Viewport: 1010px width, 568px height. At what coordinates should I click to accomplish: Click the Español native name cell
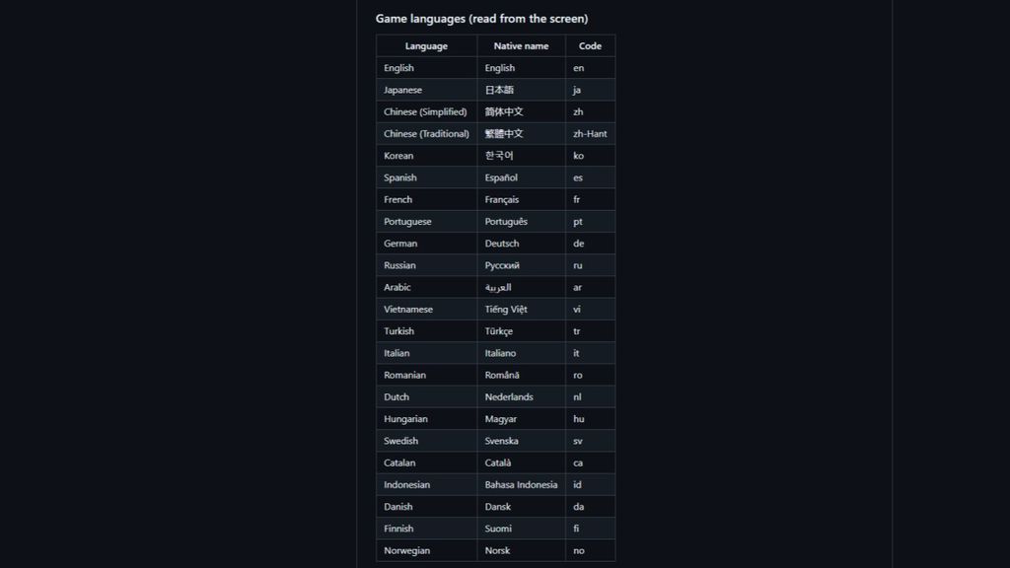[x=521, y=177]
